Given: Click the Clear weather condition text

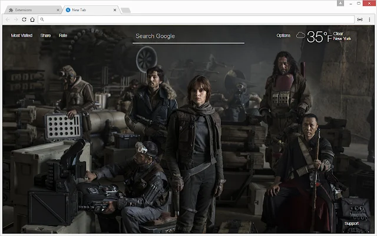Looking at the screenshot, I should coord(338,34).
